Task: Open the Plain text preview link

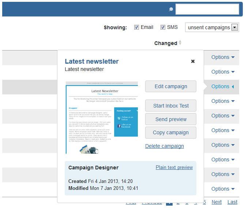Action: tap(174, 168)
